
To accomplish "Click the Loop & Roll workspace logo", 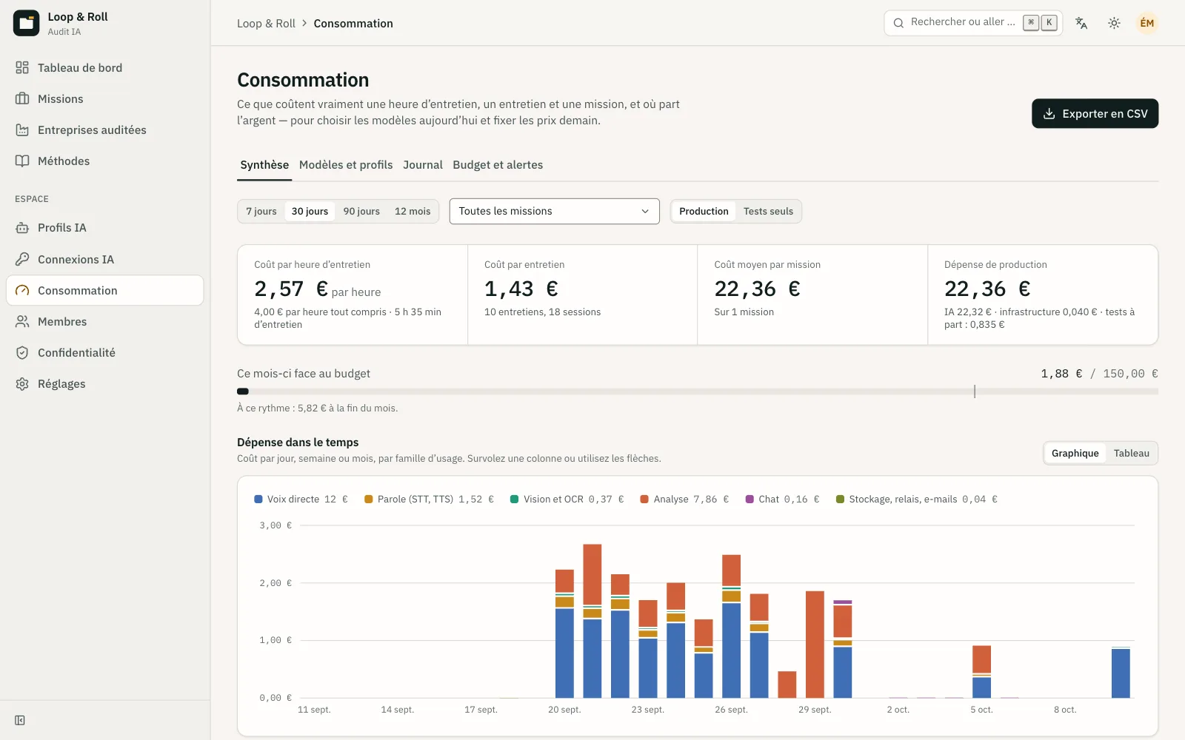I will [x=26, y=23].
